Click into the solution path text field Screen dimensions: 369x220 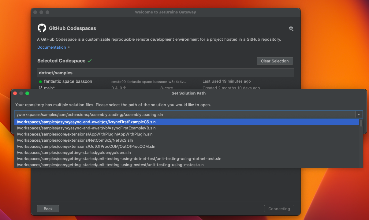click(x=185, y=114)
